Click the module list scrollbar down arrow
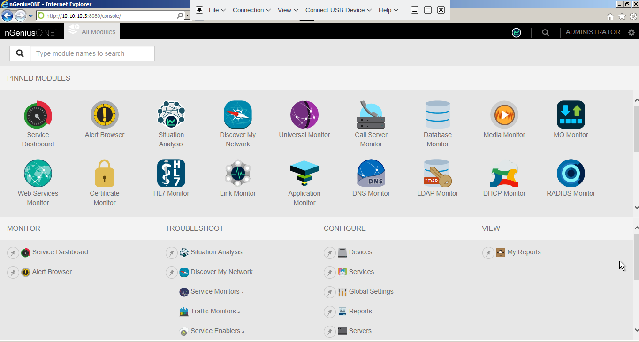 [x=636, y=330]
